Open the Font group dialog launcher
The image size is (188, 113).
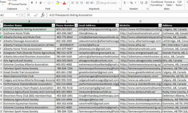click(x=68, y=9)
